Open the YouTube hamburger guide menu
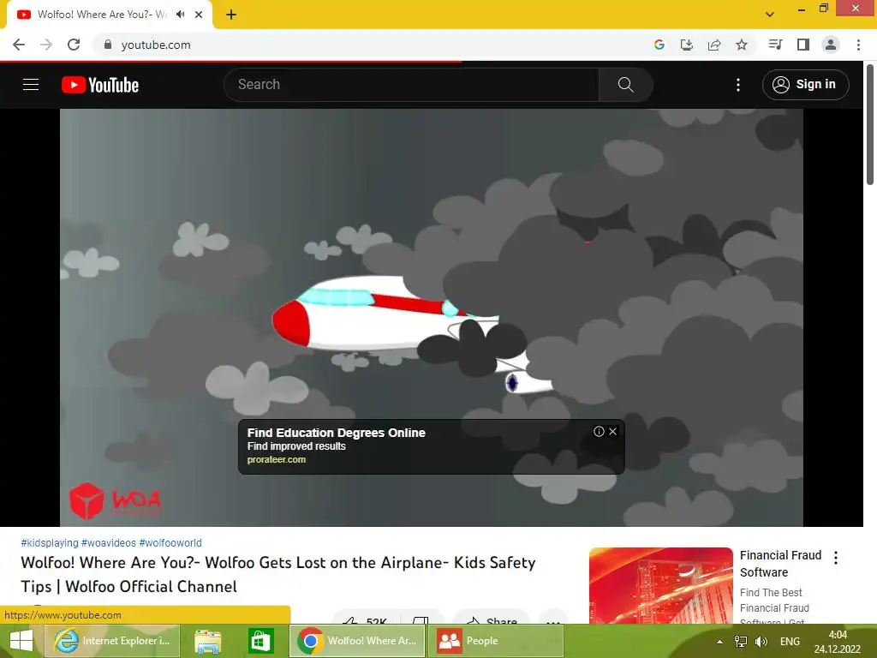 (31, 85)
